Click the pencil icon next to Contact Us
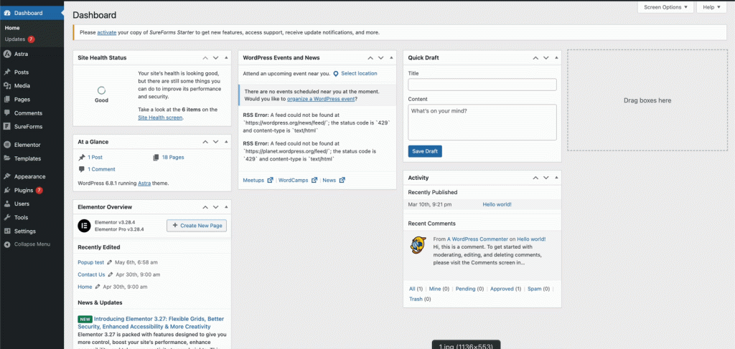 pyautogui.click(x=111, y=274)
